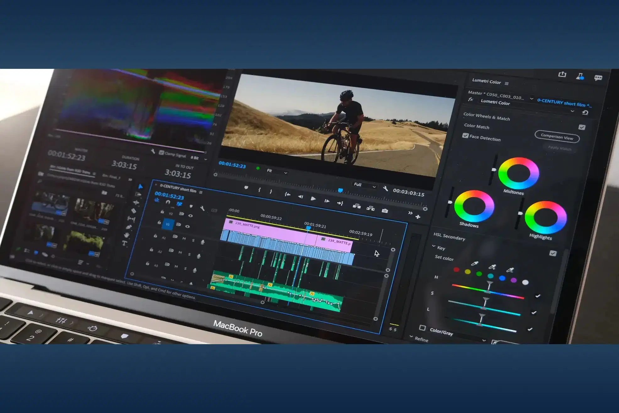Click the Add Marker icon in Program monitor
The height and width of the screenshot is (413, 619).
coord(246,188)
